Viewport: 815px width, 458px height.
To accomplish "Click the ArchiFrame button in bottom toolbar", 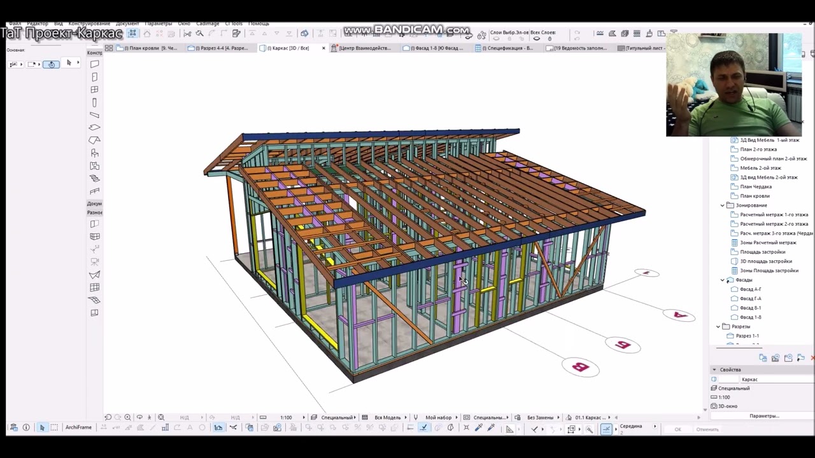I will pos(78,427).
